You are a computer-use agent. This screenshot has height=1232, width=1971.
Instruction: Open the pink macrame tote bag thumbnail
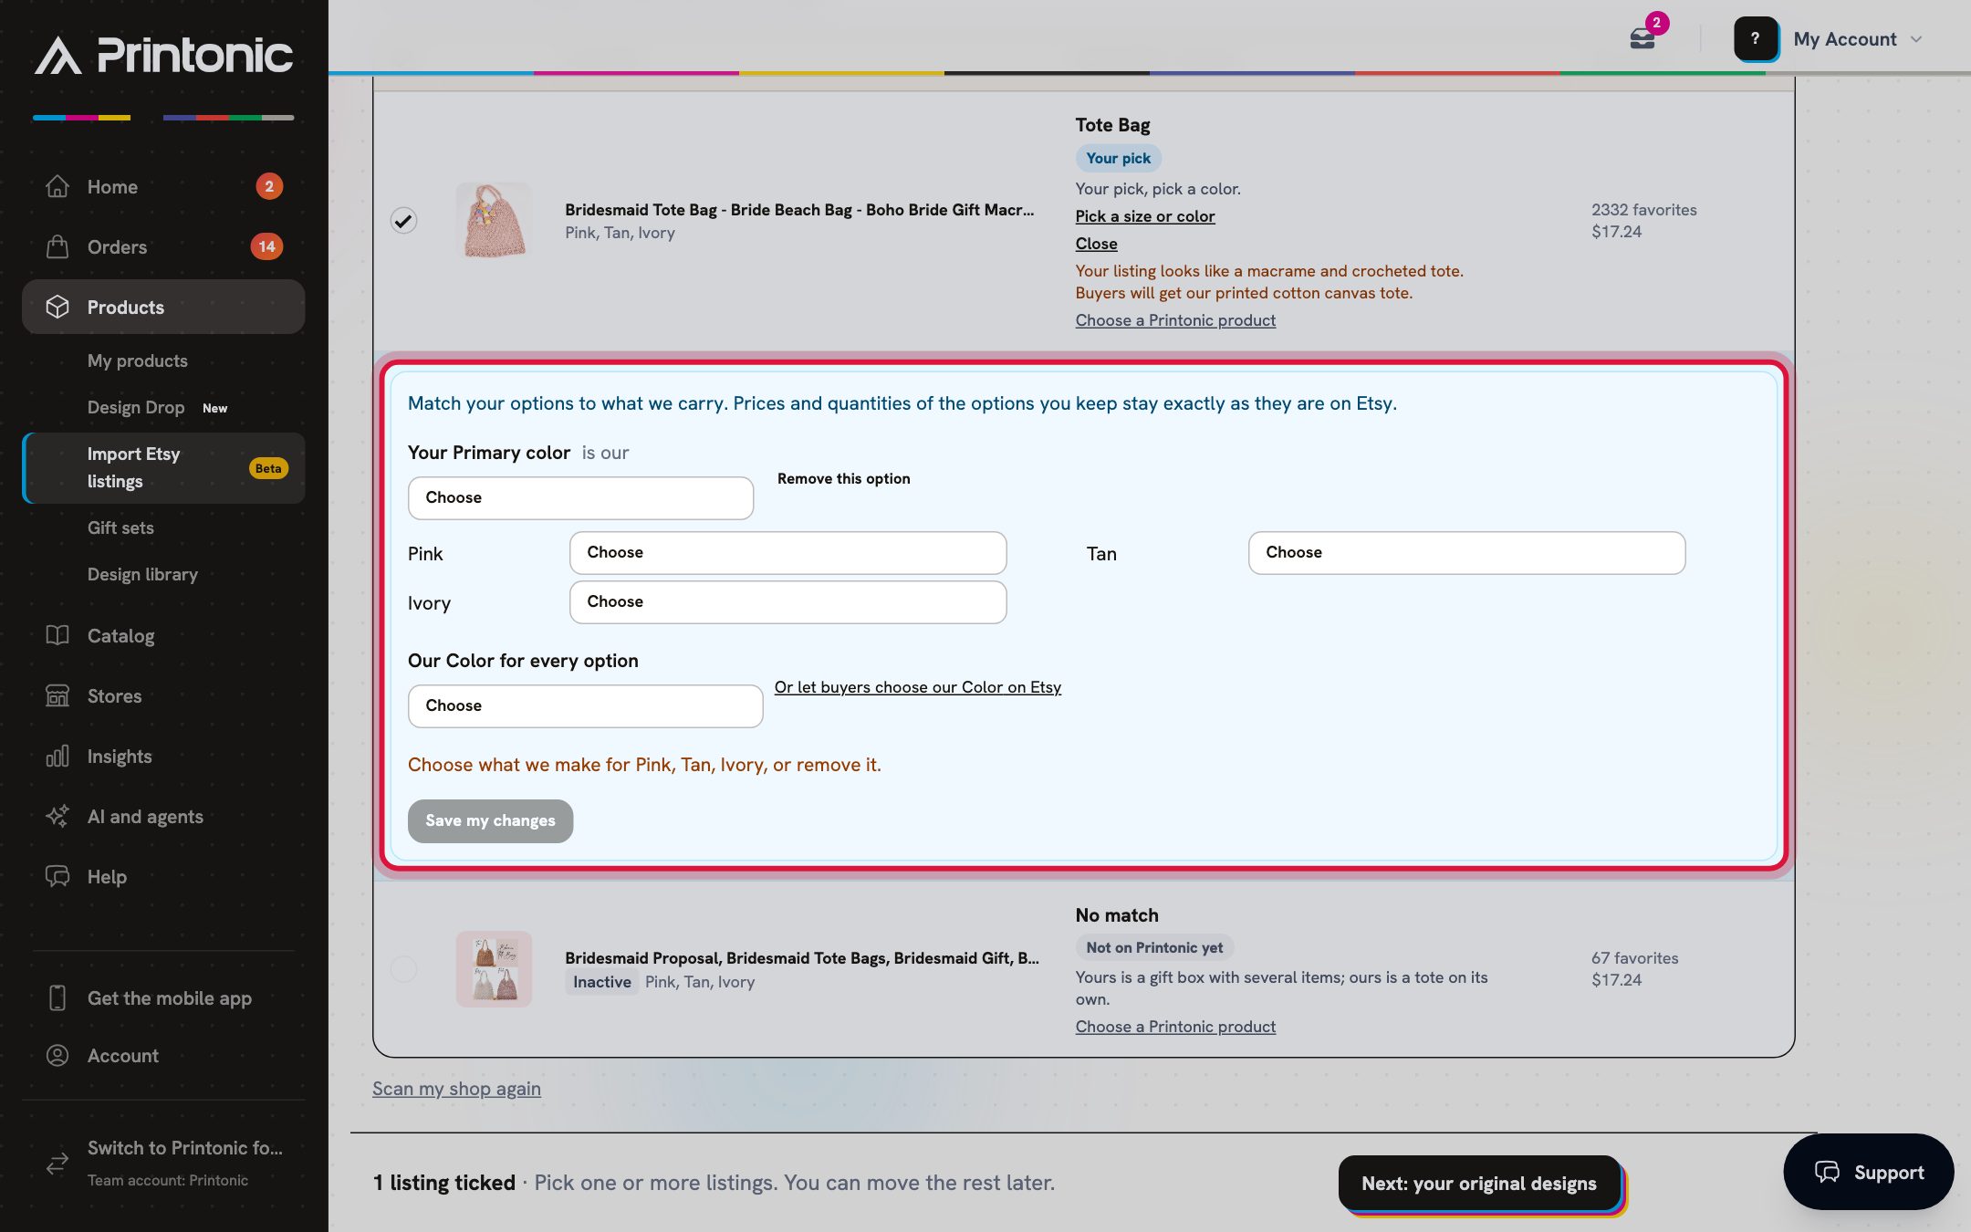tap(494, 220)
